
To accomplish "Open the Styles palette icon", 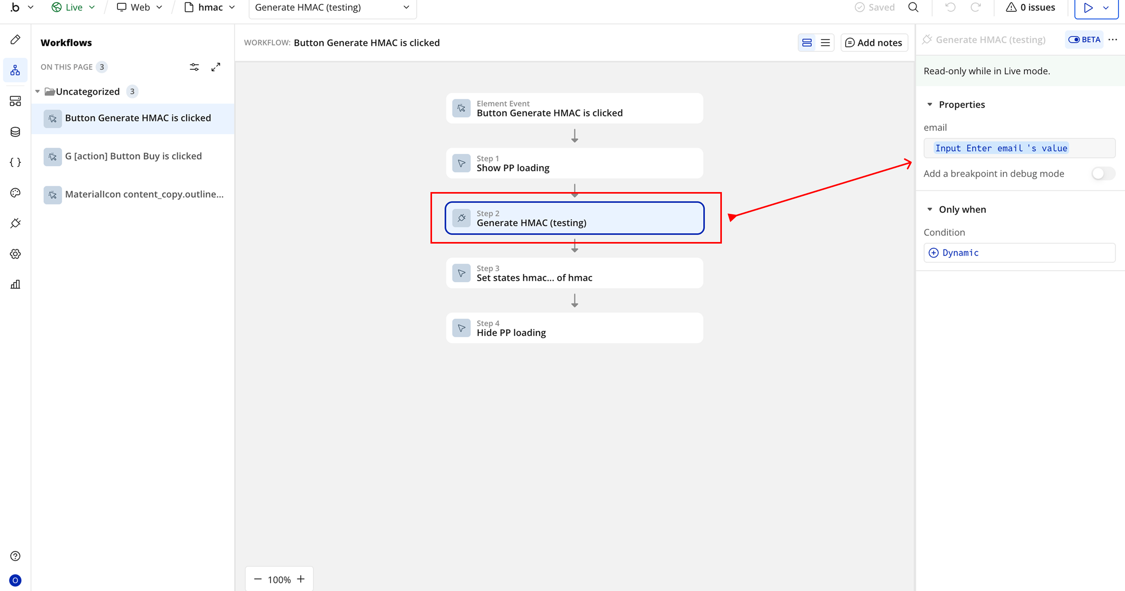I will [x=15, y=193].
